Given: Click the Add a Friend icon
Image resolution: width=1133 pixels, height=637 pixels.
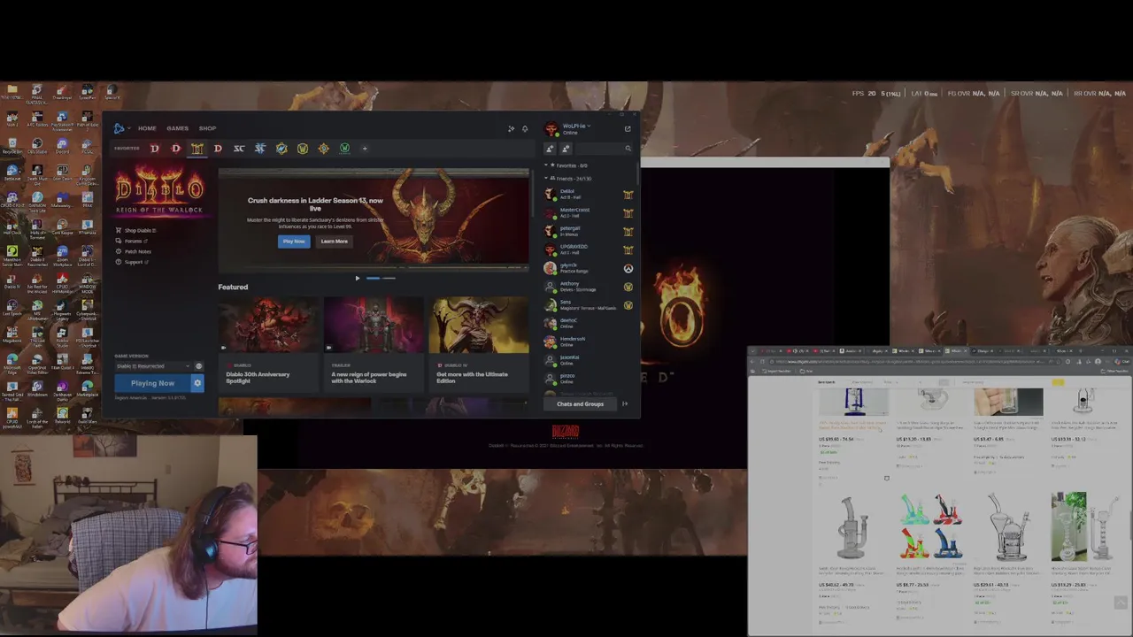Looking at the screenshot, I should point(550,149).
